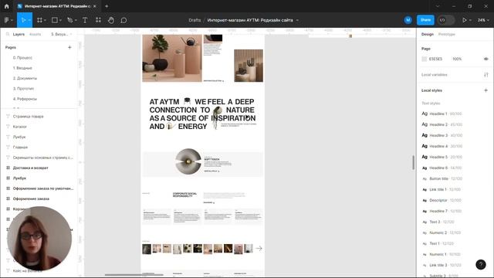This screenshot has height=278, width=494.
Task: Select the Frame tool
Action: [39, 20]
